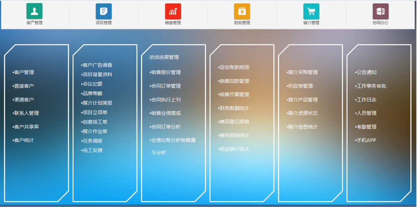Click the purple 协同办公 OA icon

click(x=380, y=11)
